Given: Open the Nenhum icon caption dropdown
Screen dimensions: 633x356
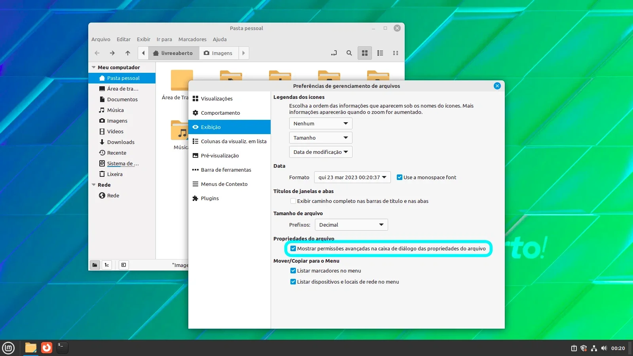Looking at the screenshot, I should [x=320, y=123].
